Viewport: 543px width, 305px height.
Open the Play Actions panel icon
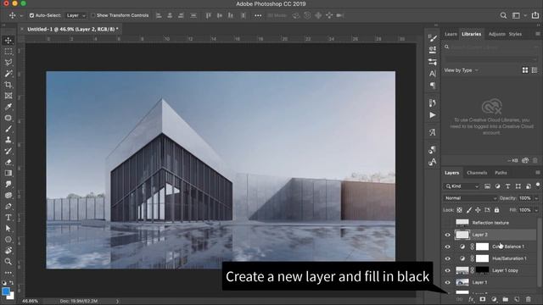click(x=433, y=115)
